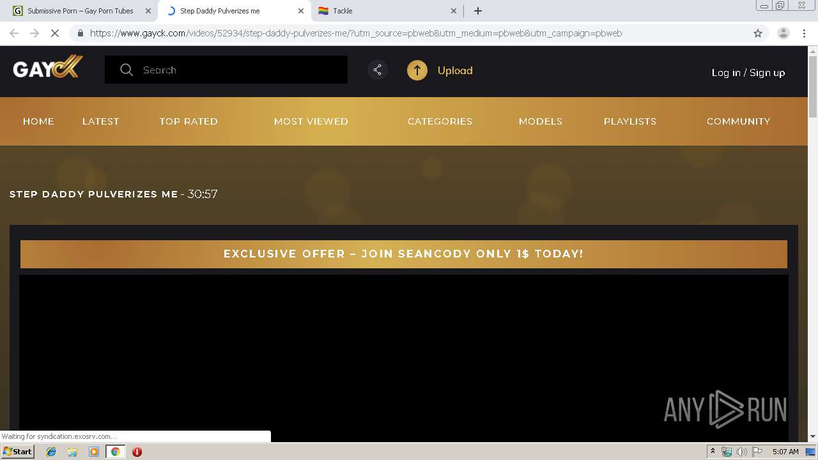Image resolution: width=818 pixels, height=460 pixels.
Task: Select the Step Daddy Pulverizes me tab
Action: tap(234, 11)
